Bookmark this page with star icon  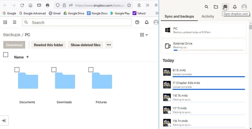[x=129, y=5]
